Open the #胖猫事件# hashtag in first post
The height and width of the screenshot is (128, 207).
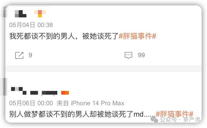(137, 36)
